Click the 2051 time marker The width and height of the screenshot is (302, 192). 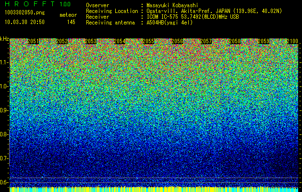[33, 41]
